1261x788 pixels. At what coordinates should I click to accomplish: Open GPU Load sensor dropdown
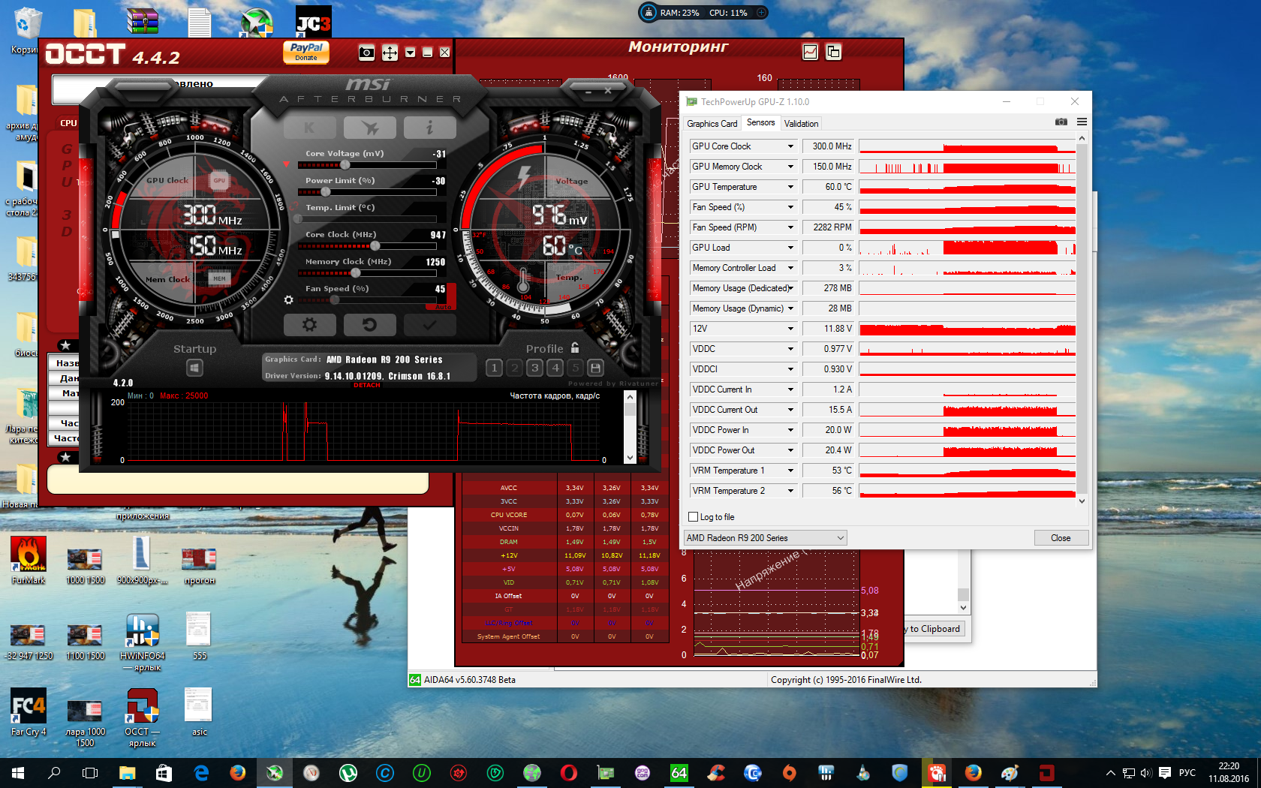click(x=790, y=248)
